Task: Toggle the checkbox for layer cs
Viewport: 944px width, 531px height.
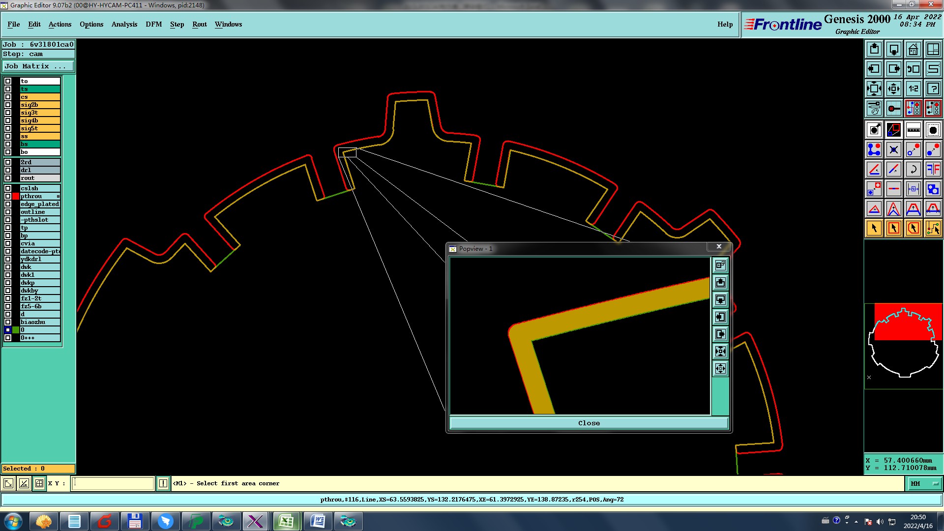Action: pyautogui.click(x=8, y=97)
